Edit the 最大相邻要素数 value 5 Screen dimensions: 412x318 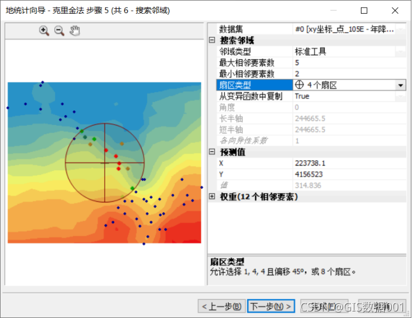click(349, 63)
